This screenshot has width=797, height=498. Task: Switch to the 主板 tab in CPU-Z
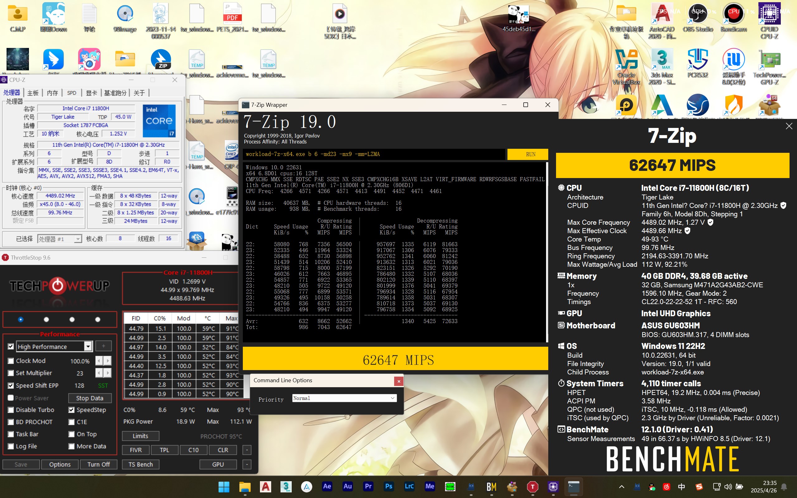point(33,93)
